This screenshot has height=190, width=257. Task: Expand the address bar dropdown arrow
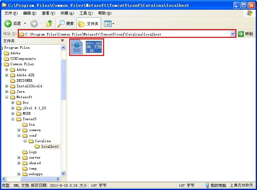point(232,34)
